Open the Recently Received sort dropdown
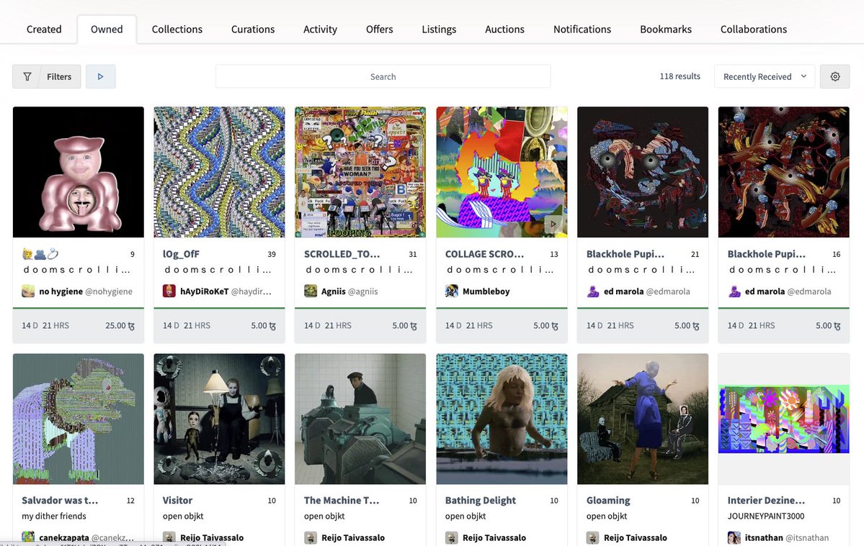This screenshot has width=864, height=546. pos(765,76)
